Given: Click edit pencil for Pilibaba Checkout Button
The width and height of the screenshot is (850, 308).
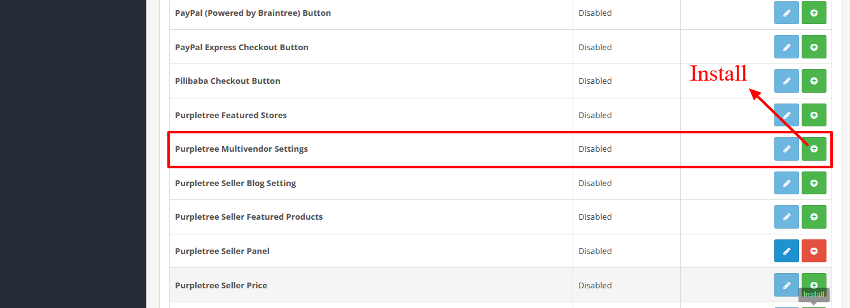Looking at the screenshot, I should pos(786,81).
